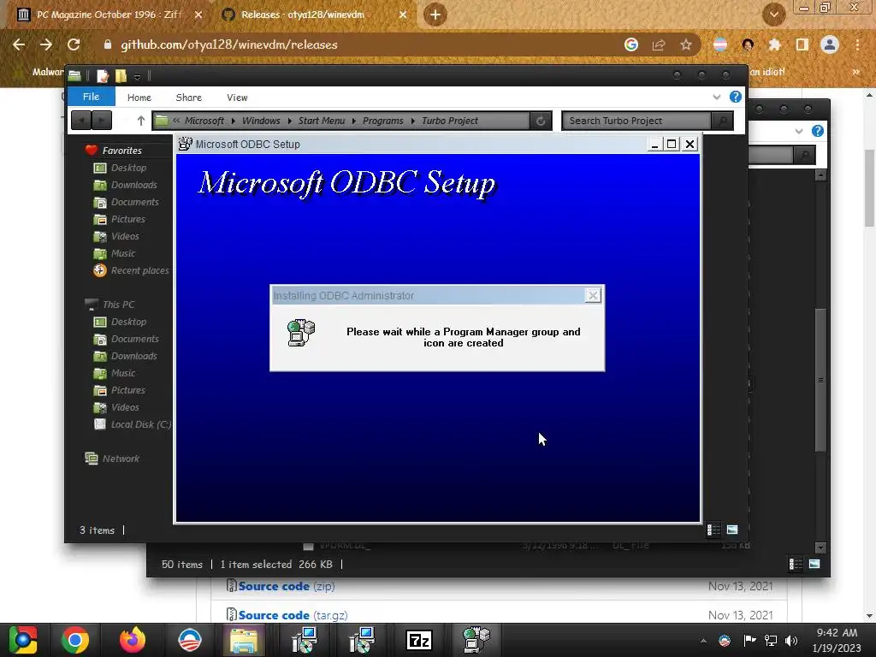Screen dimensions: 876x657
Task: Select Start Menu in breadcrumb path
Action: (x=322, y=121)
